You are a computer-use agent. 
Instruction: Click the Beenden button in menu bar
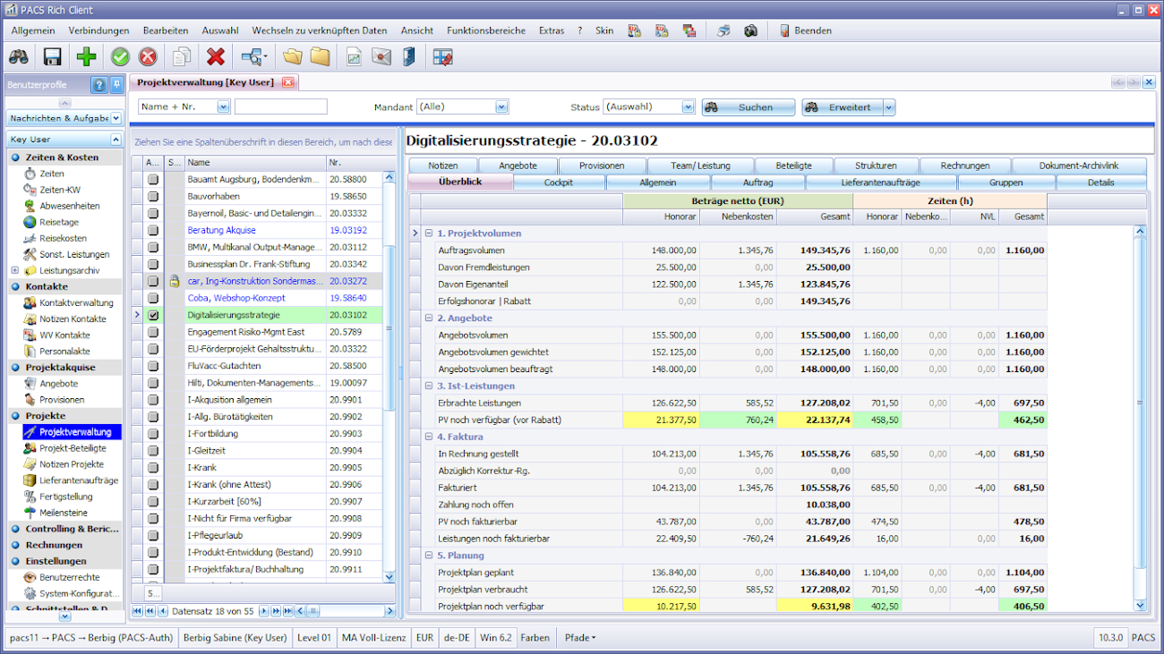pos(804,30)
